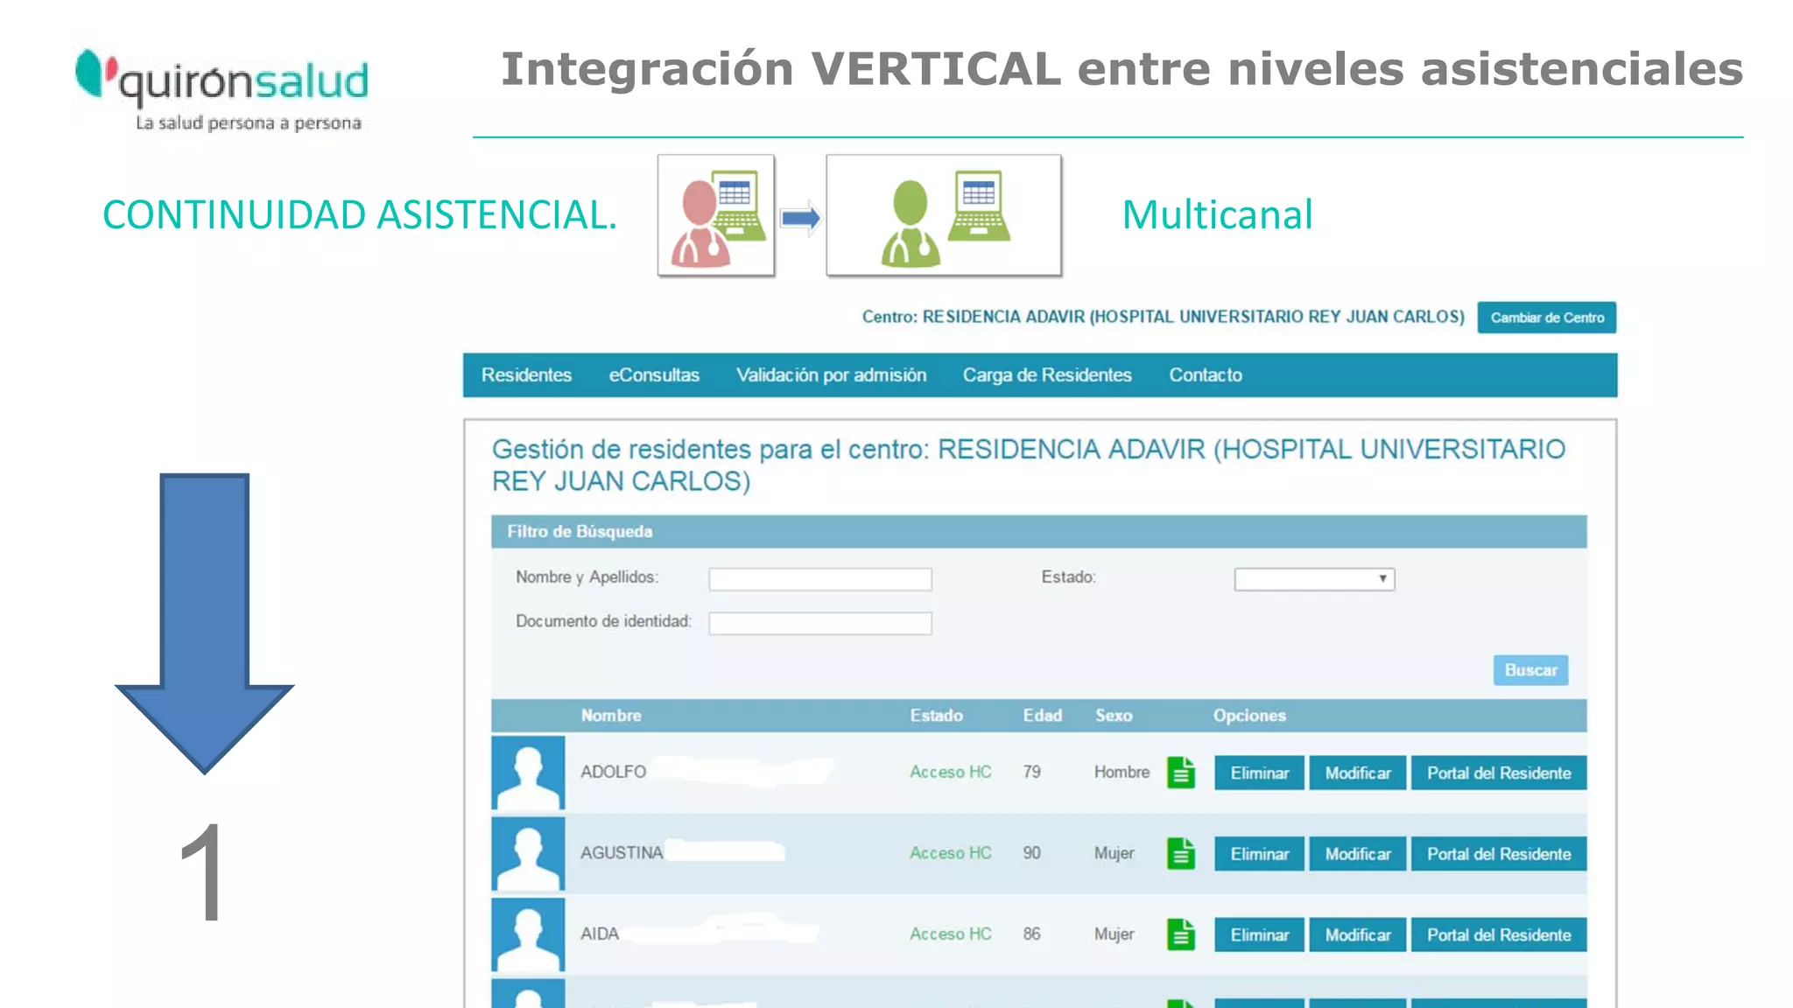The image size is (1793, 1008).
Task: Click ADOLFO's avatar picture
Action: click(528, 773)
